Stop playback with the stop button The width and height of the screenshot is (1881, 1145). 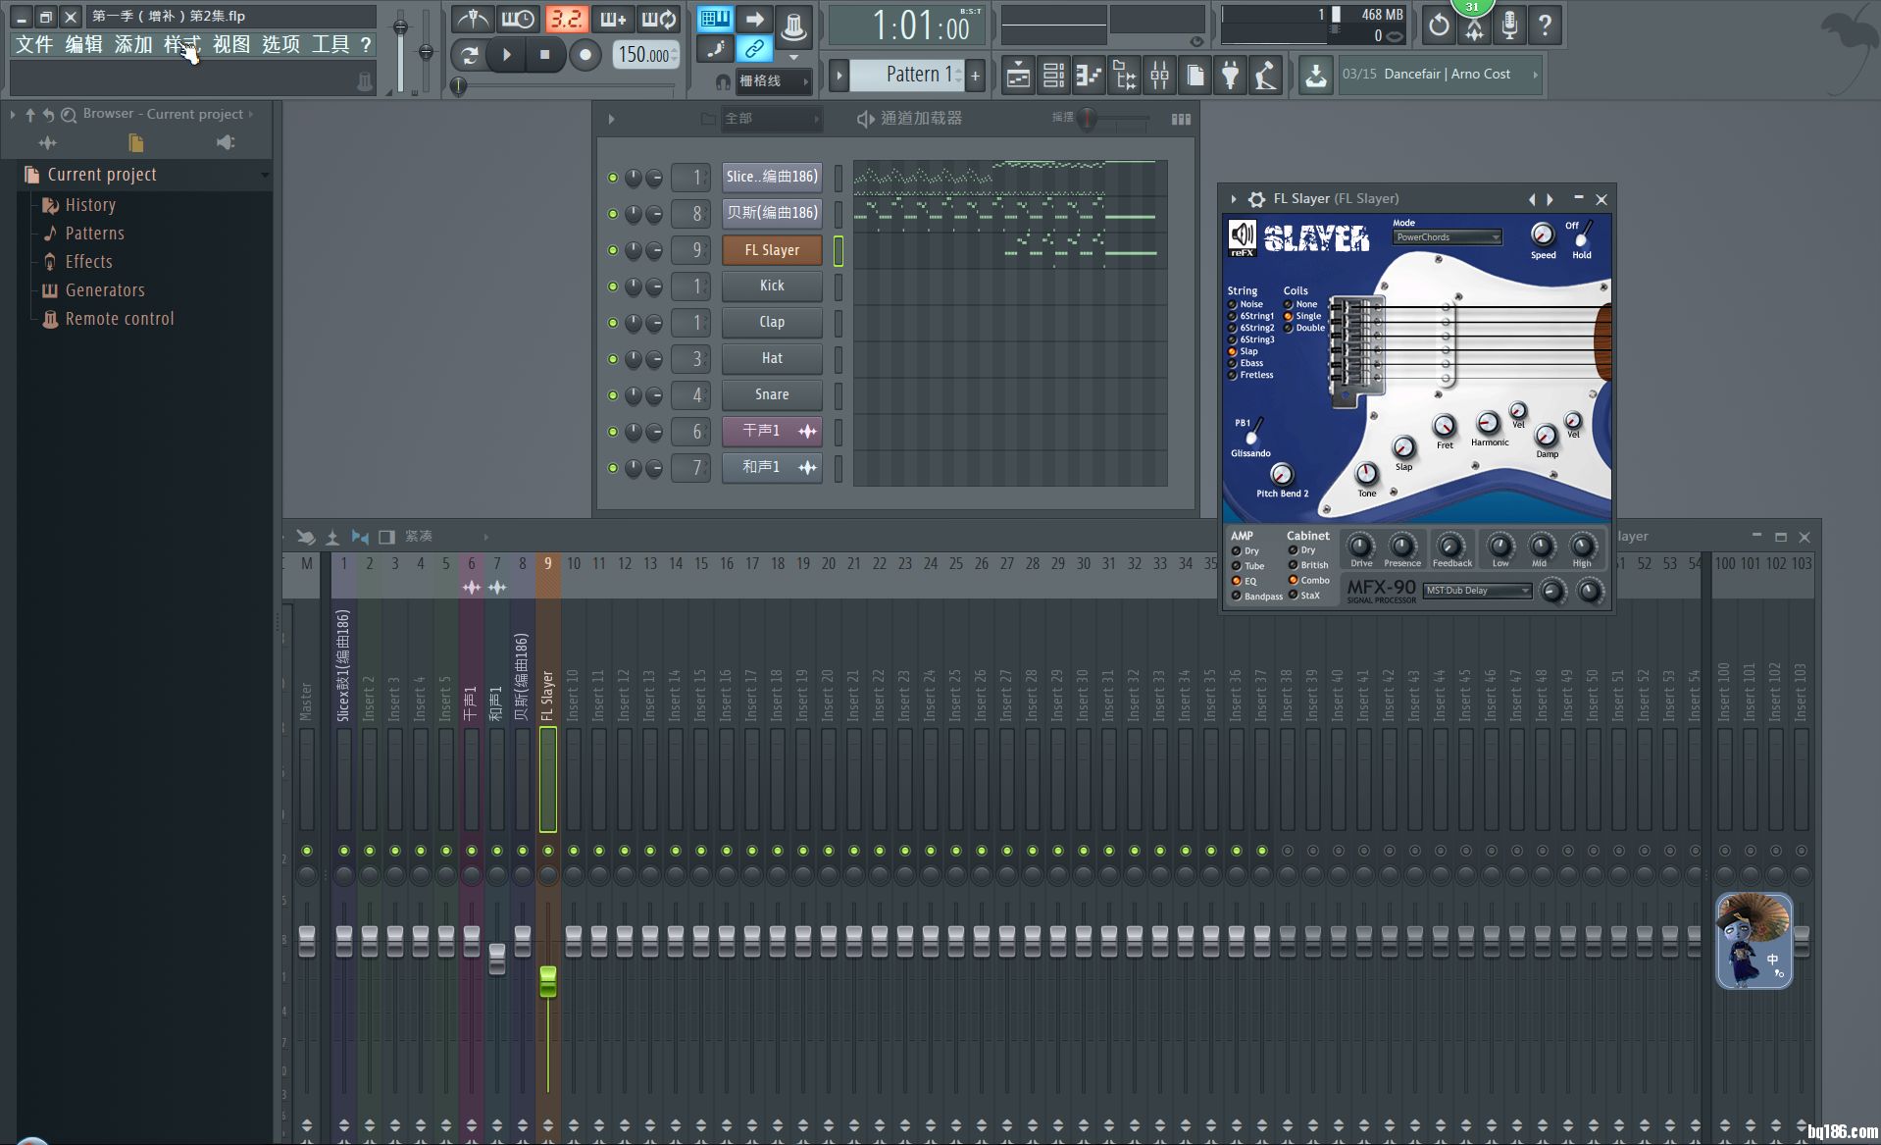(545, 55)
